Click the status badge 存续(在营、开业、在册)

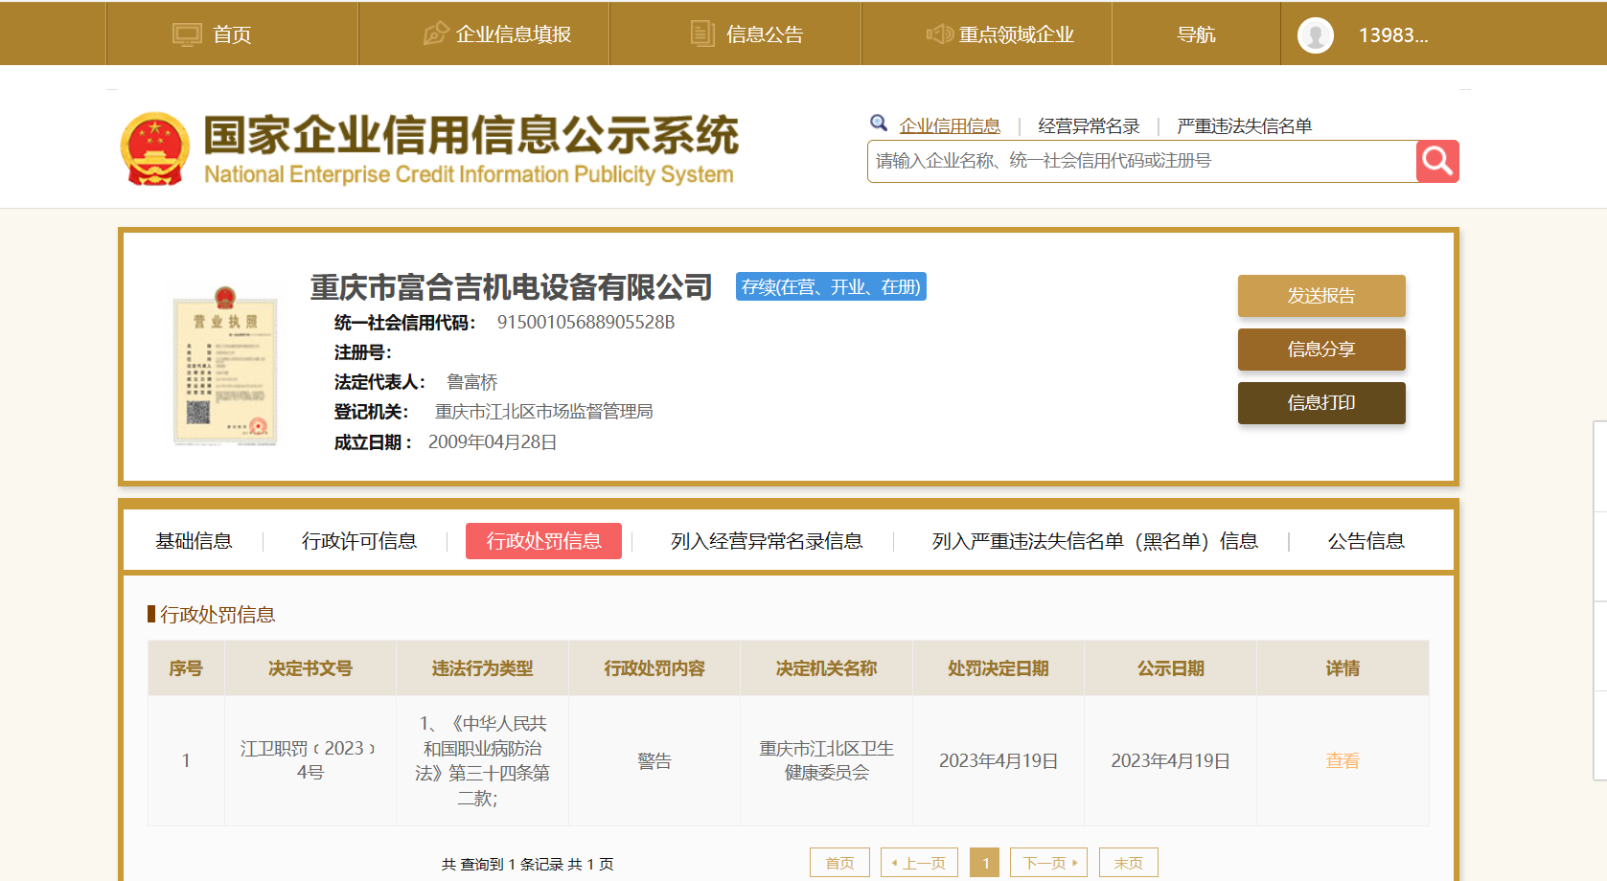[x=831, y=286]
